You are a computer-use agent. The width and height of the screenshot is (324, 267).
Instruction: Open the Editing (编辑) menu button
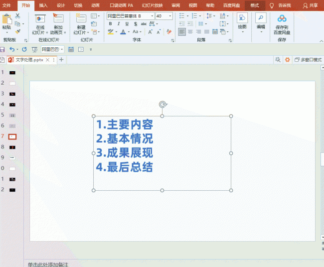[261, 23]
